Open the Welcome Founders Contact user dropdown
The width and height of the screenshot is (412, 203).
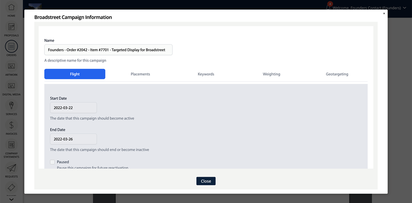pos(369,8)
